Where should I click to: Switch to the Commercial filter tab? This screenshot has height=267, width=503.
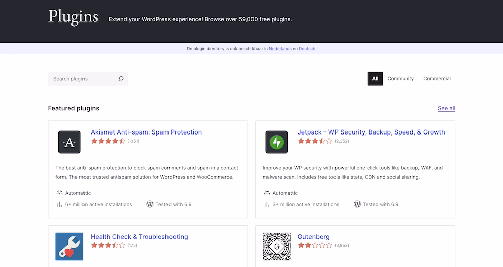point(437,79)
